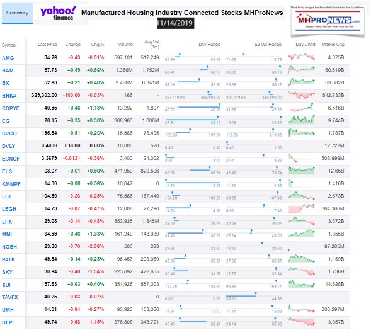
Task: Click BRKA last price 329,302.00
Action: click(44, 95)
